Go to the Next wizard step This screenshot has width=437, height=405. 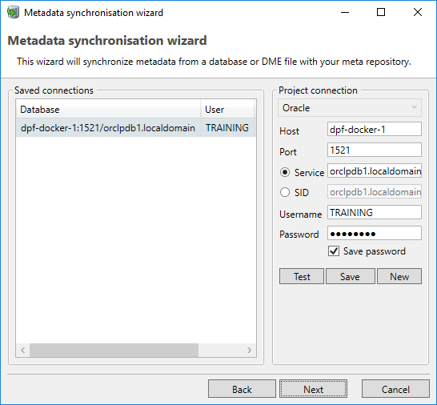pyautogui.click(x=314, y=389)
